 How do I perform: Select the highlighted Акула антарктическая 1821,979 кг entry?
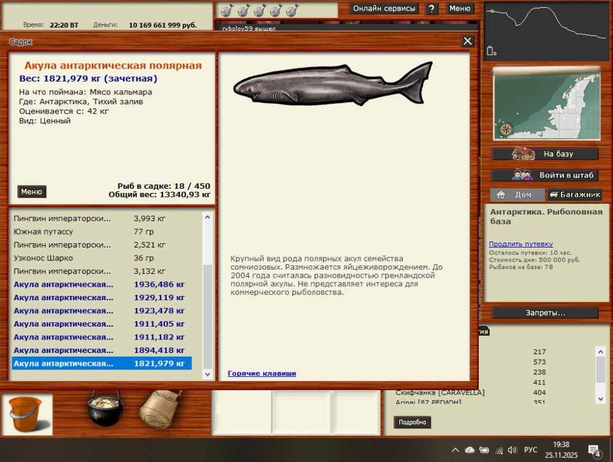click(x=101, y=363)
